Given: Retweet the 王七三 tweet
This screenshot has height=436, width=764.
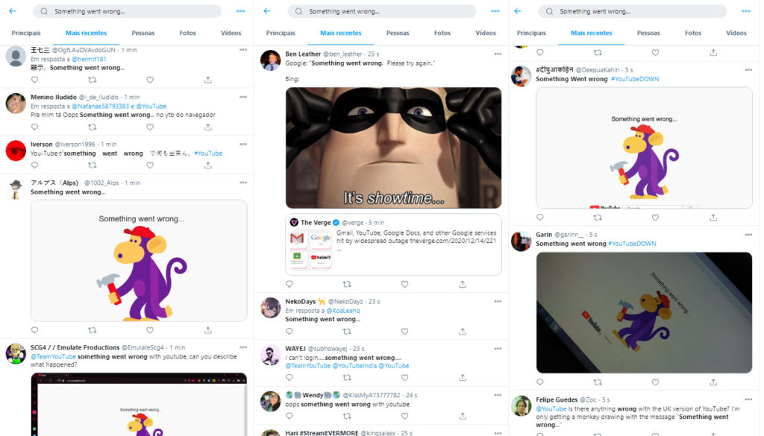Looking at the screenshot, I should [92, 80].
